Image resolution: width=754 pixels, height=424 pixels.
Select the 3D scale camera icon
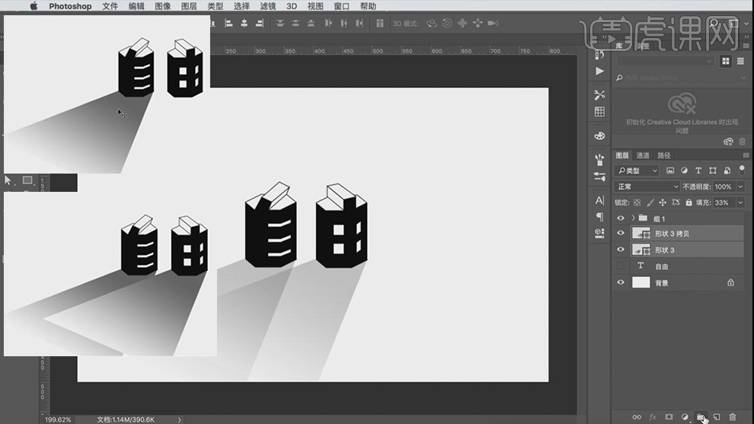click(494, 23)
